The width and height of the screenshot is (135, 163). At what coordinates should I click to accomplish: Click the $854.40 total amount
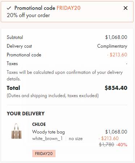(x=116, y=88)
